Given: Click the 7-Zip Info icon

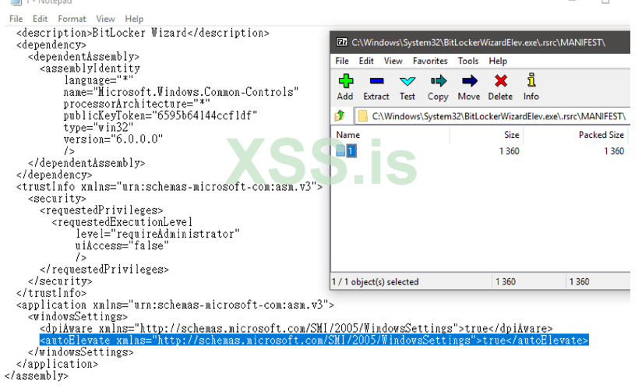Looking at the screenshot, I should 531,80.
